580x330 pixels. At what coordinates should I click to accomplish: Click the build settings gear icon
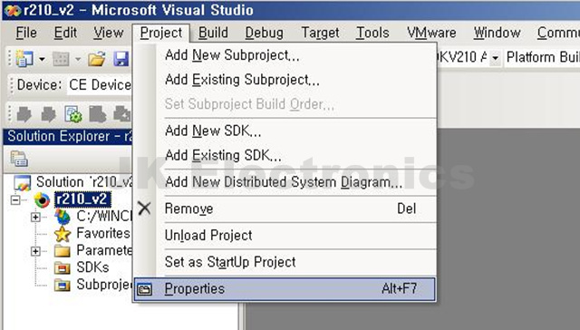point(73,114)
